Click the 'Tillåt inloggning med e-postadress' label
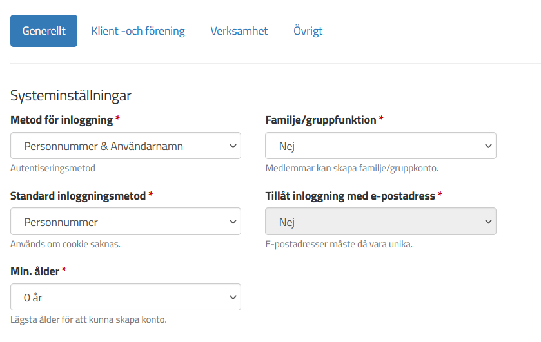Image resolution: width=541 pixels, height=342 pixels. (350, 196)
